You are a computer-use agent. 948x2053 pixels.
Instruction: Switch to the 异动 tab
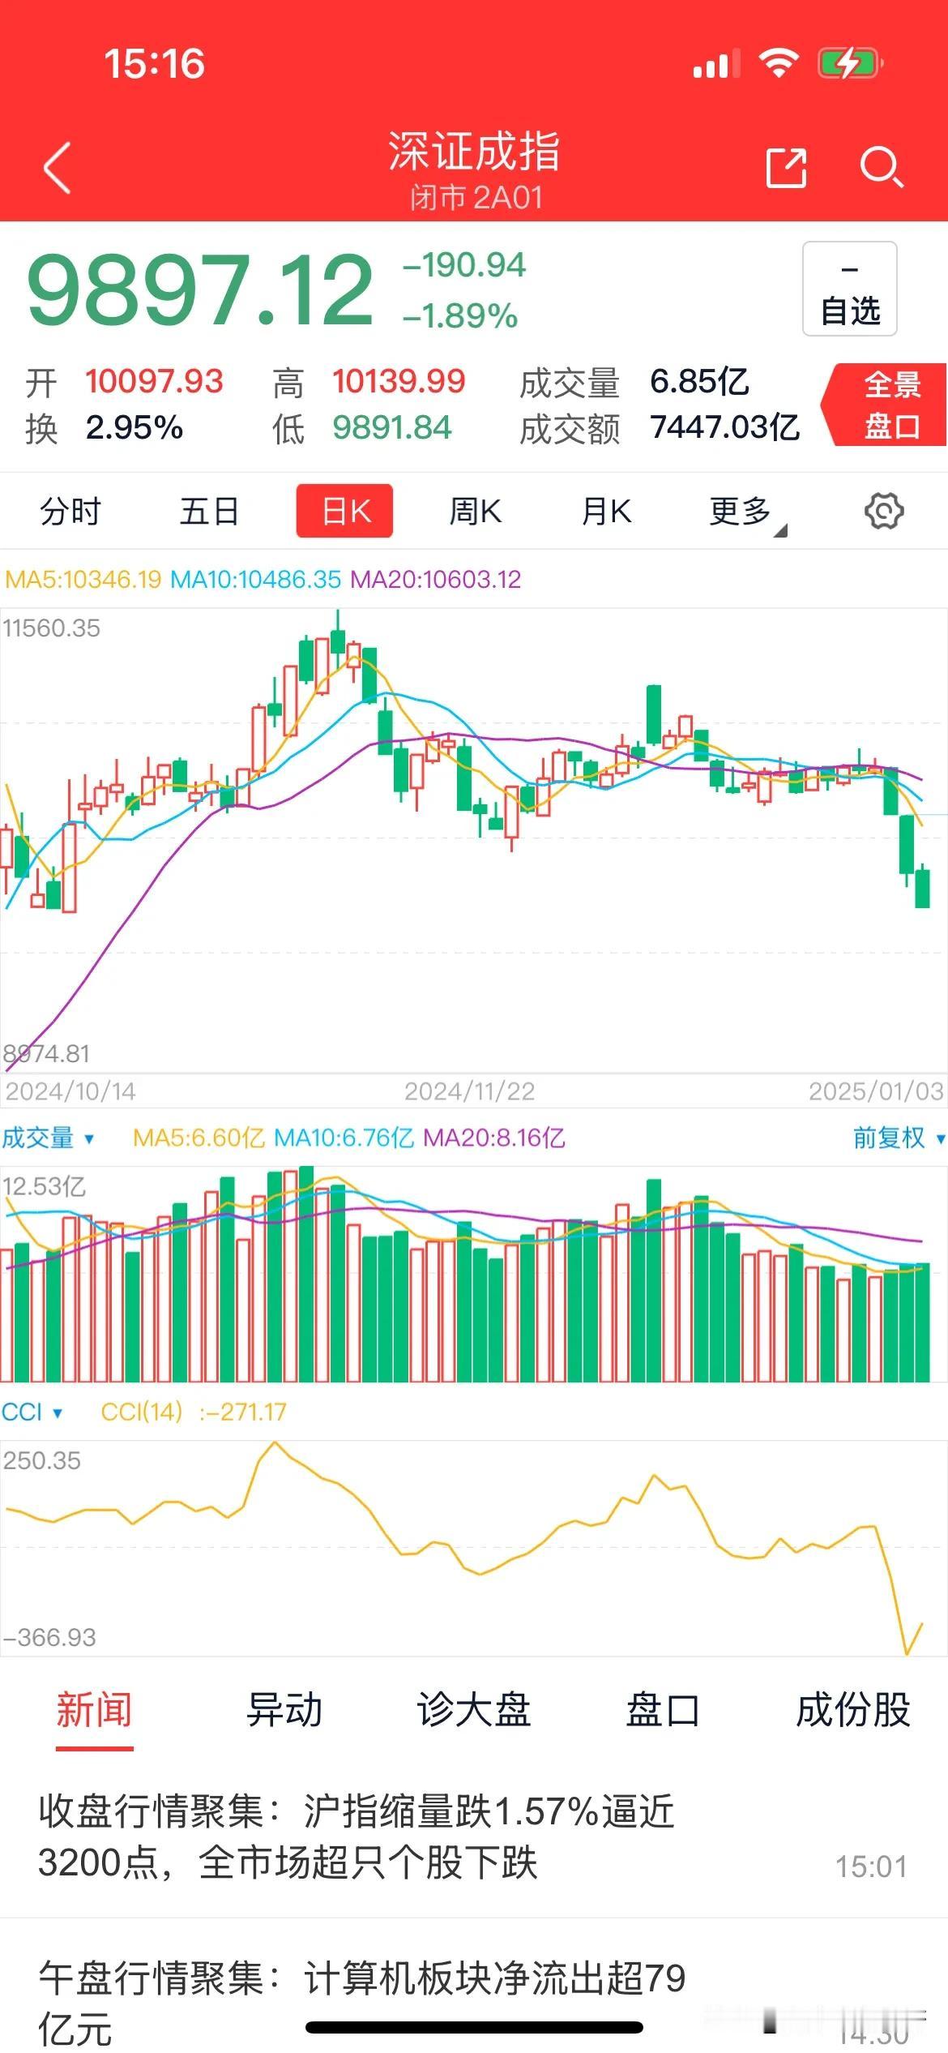pos(284,1709)
